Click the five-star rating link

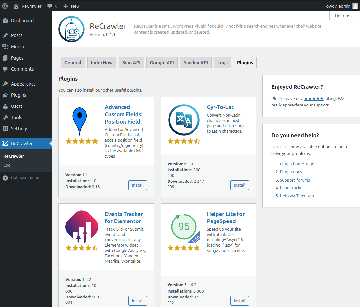pos(314,98)
